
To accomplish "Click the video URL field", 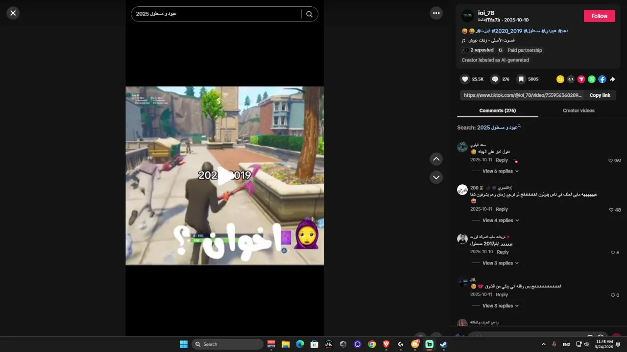I will [522, 95].
